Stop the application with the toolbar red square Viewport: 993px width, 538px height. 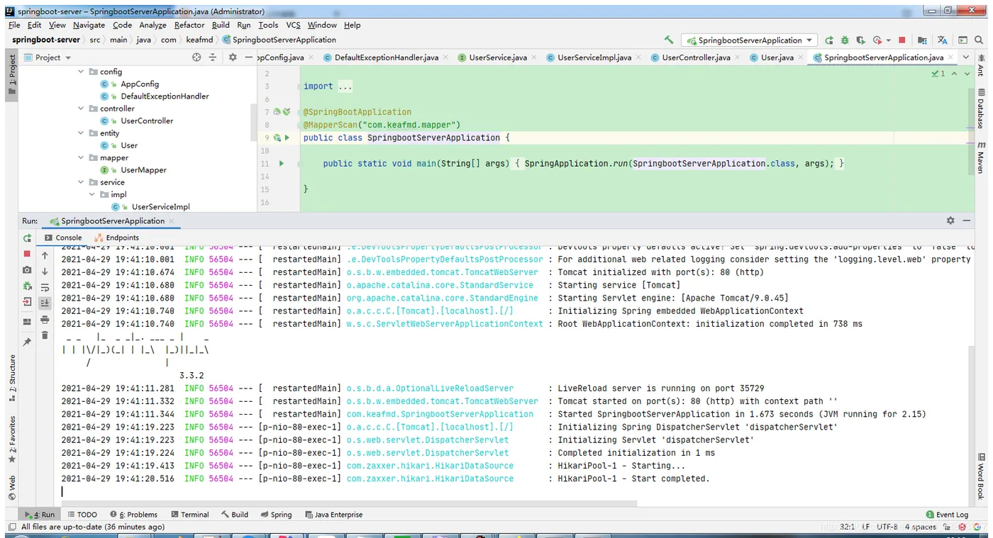pyautogui.click(x=902, y=40)
